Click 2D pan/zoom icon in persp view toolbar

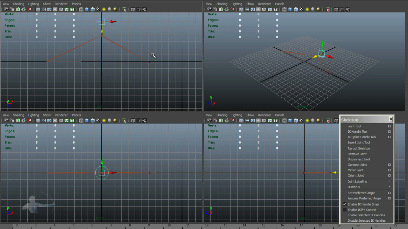point(232,9)
